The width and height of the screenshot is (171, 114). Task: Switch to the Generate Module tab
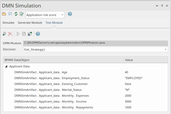tap(30, 23)
